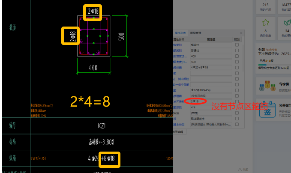Screen dimensions: 291x173
Task: Click the 截面高度(H... property label
Action: [x=180, y=62]
